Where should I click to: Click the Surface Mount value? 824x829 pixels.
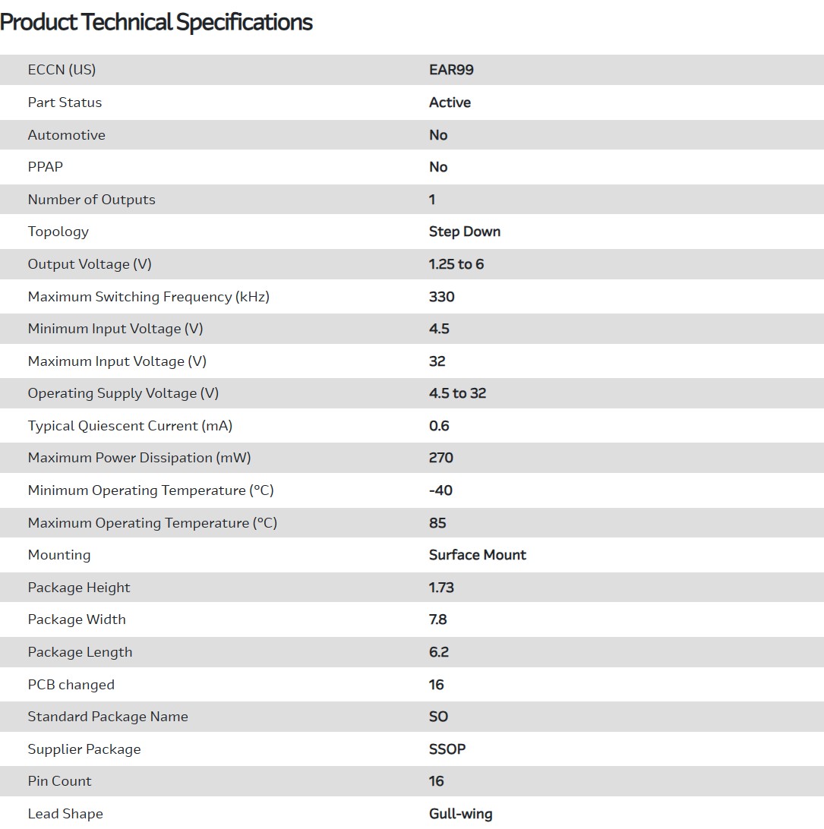point(477,555)
